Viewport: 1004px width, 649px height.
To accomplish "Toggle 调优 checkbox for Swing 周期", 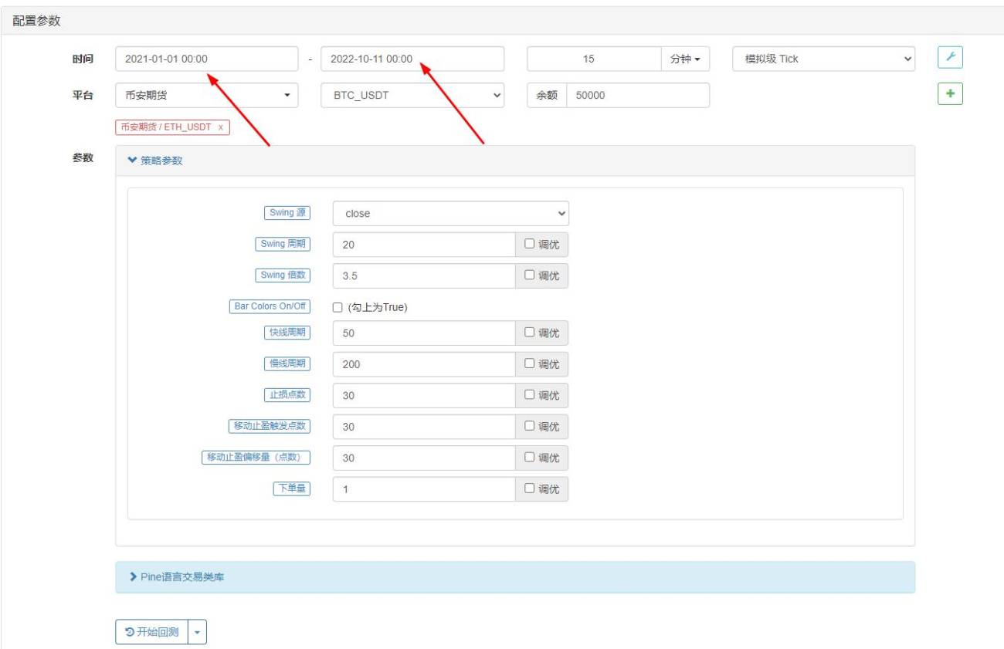I will pyautogui.click(x=529, y=244).
